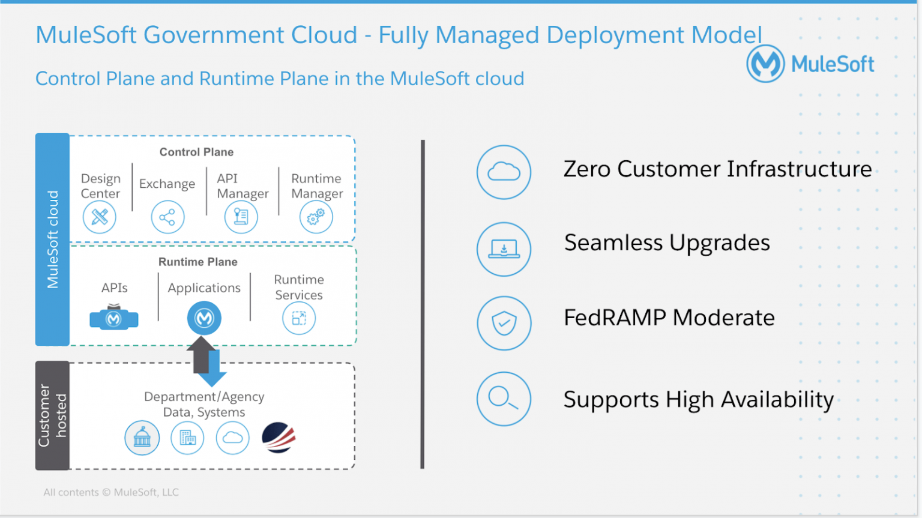Toggle the Zero Customer Infrastructure cloud icon
The width and height of the screenshot is (922, 518).
[x=504, y=172]
